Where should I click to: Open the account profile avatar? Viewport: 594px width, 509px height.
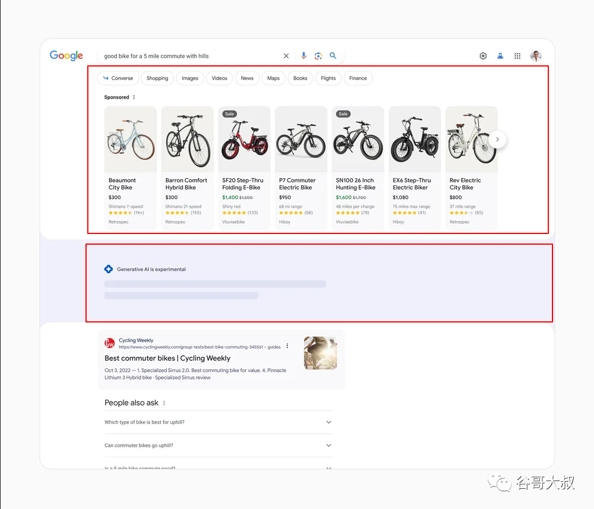[536, 56]
